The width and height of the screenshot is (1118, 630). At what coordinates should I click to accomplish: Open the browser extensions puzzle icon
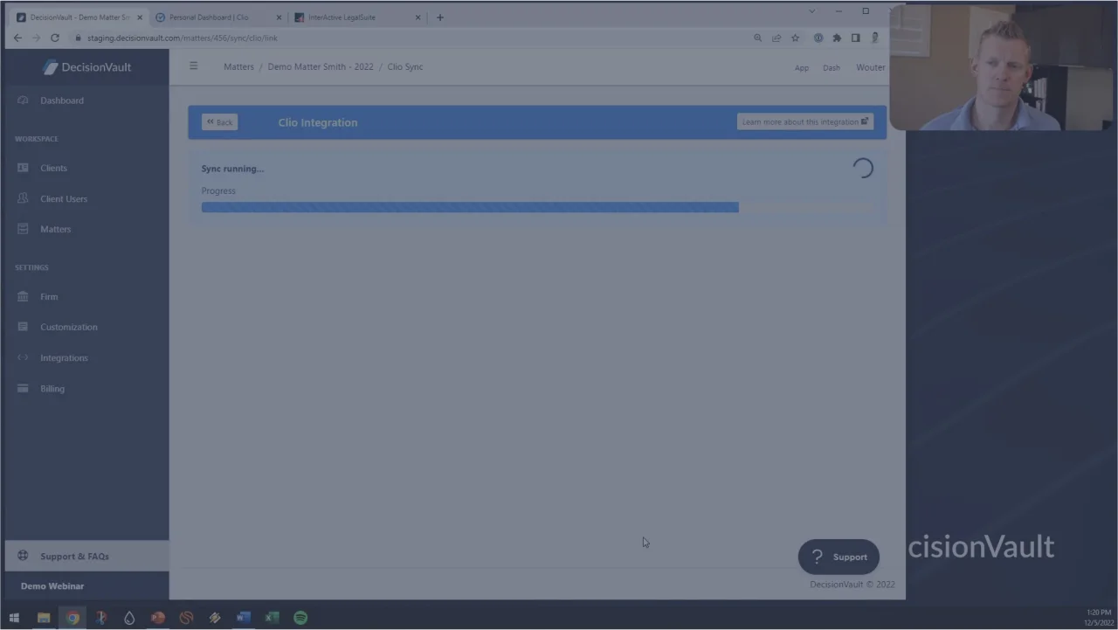pos(837,38)
